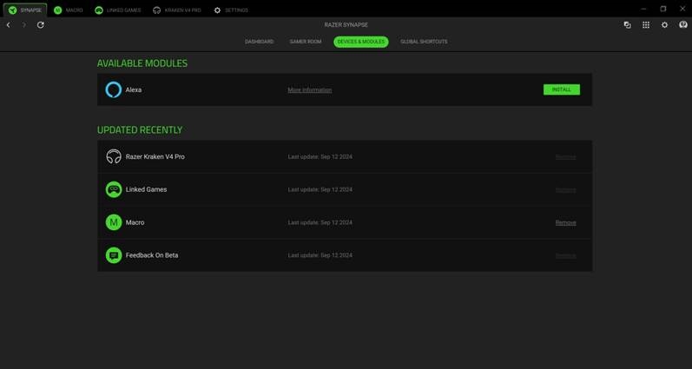Open settings gear in header
The image size is (692, 369).
pos(664,25)
